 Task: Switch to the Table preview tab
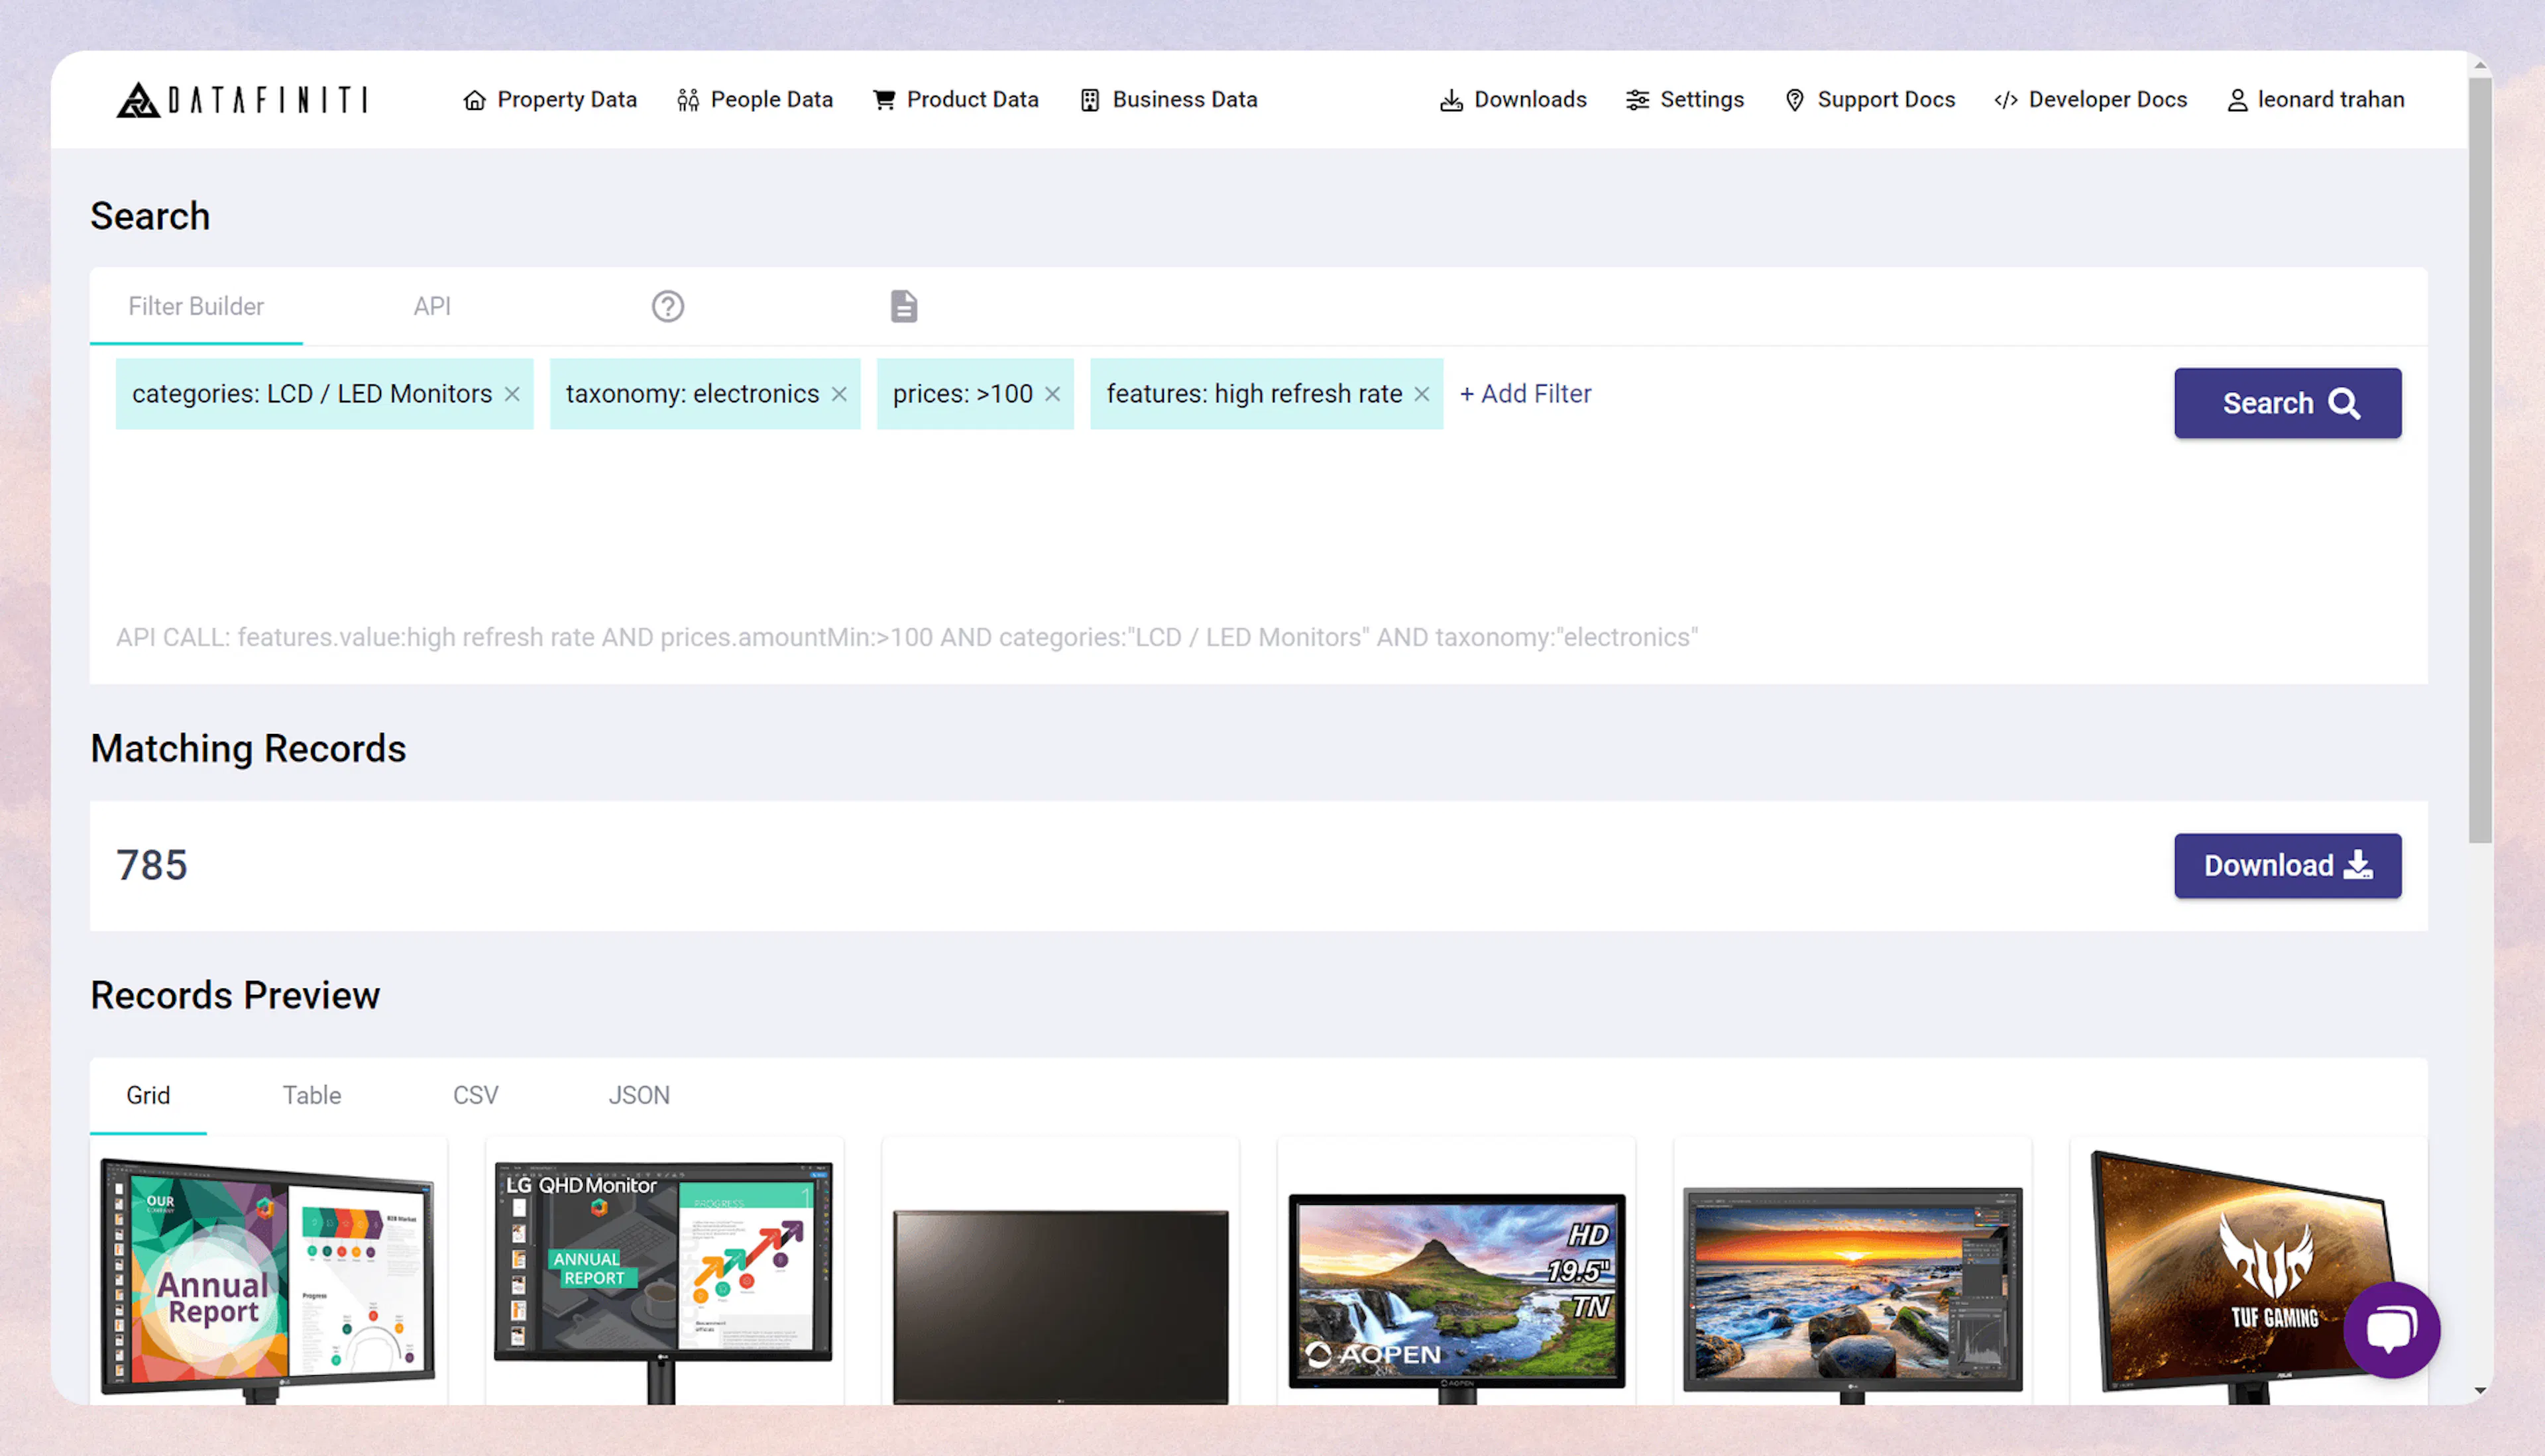pos(311,1095)
